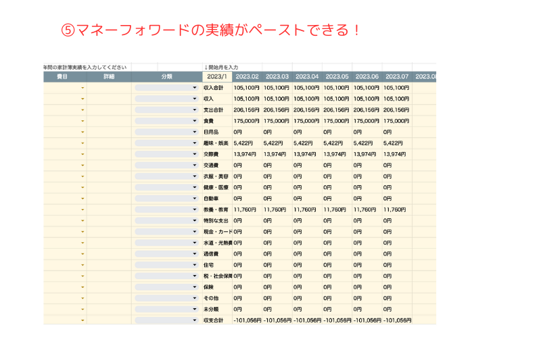Click the 2023.04 column header
541x338 pixels.
tap(307, 76)
